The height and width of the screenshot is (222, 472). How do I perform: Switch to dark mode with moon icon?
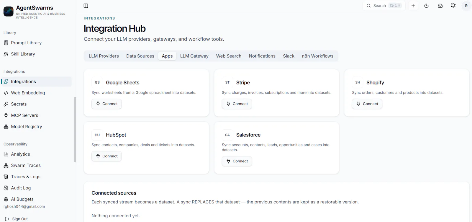pyautogui.click(x=427, y=6)
